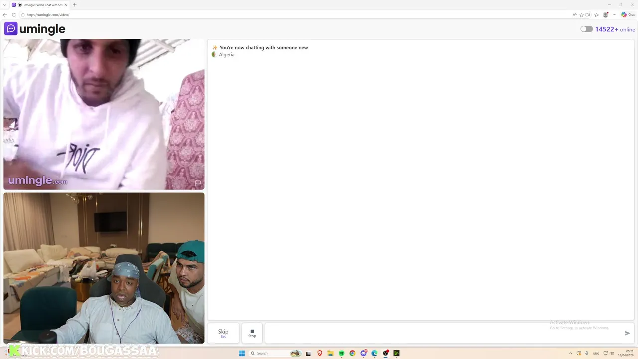Image resolution: width=638 pixels, height=359 pixels.
Task: Open the browser tab list chevron
Action: (x=5, y=5)
